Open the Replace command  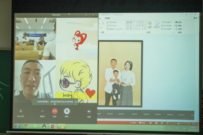pyautogui.click(x=179, y=25)
